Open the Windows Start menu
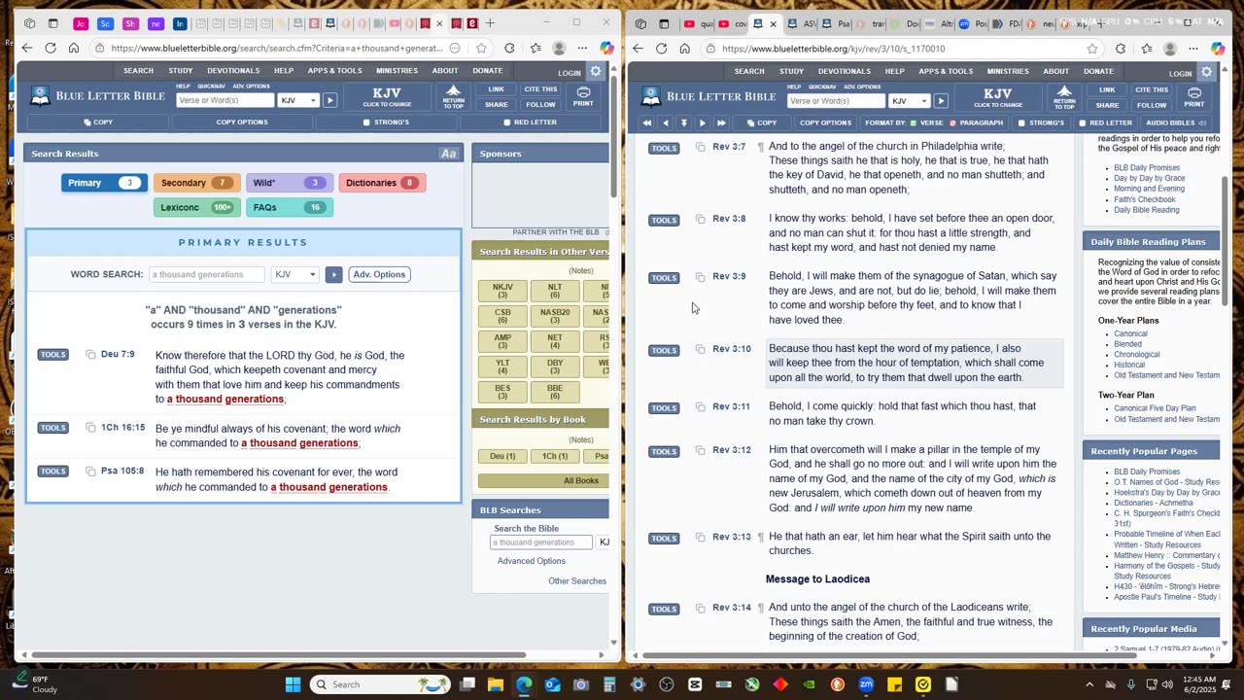1244x700 pixels. click(293, 684)
